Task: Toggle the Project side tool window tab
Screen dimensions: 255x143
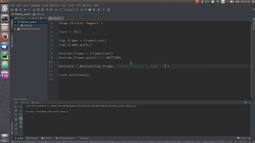Action: point(12,24)
